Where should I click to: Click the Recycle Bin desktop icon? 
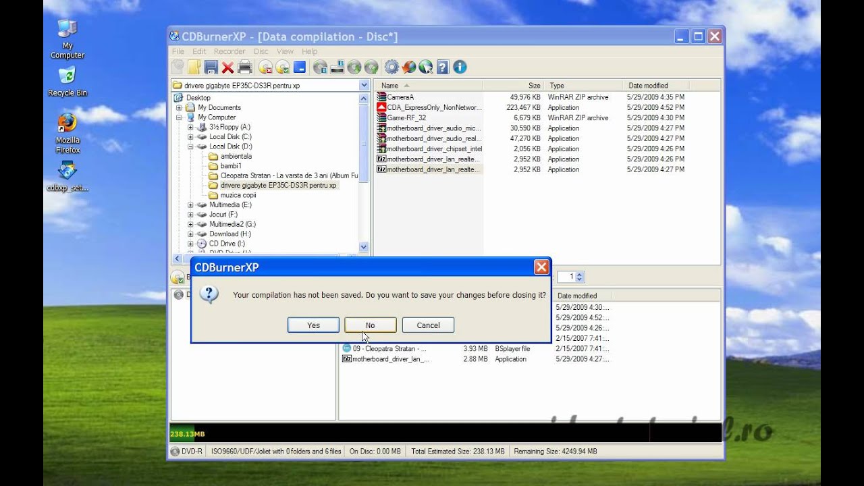coord(67,82)
